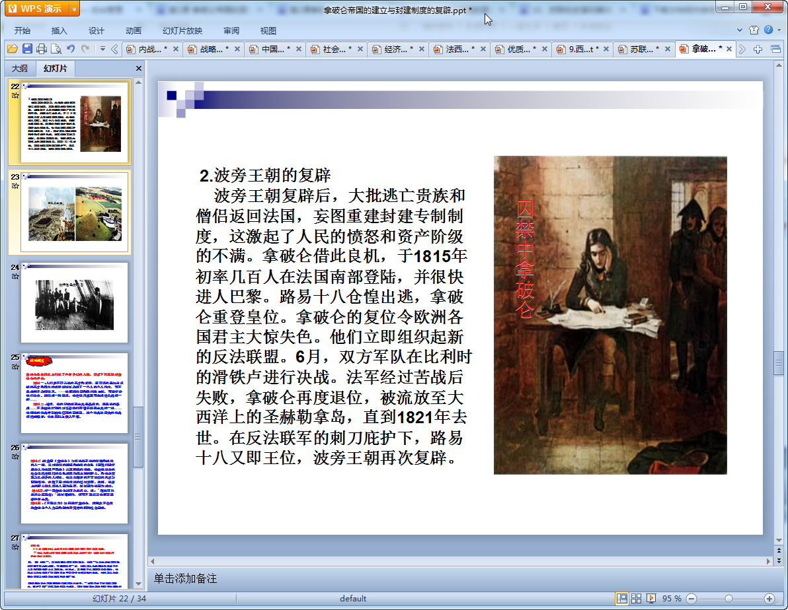Open the ribbon options chevron at top right
Screen dimensions: 788x610
pos(740,30)
